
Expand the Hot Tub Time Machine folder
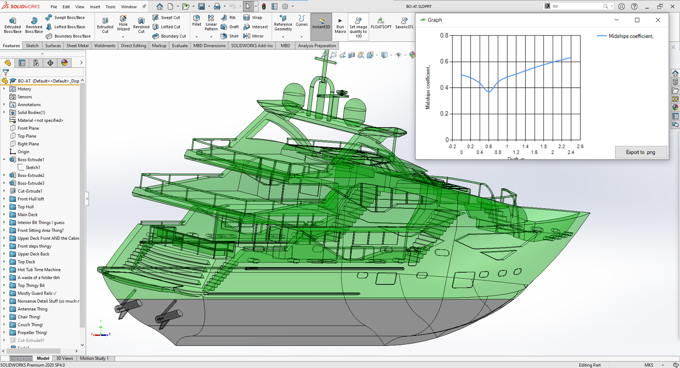4,270
